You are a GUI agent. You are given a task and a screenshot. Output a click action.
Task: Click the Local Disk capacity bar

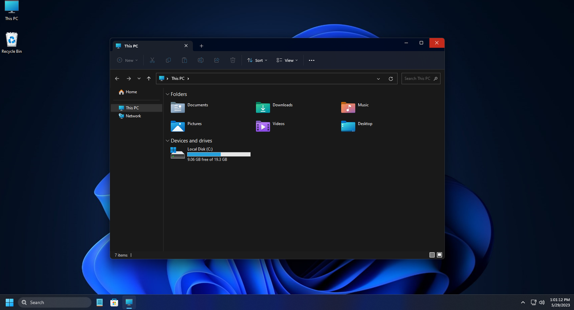pos(219,154)
